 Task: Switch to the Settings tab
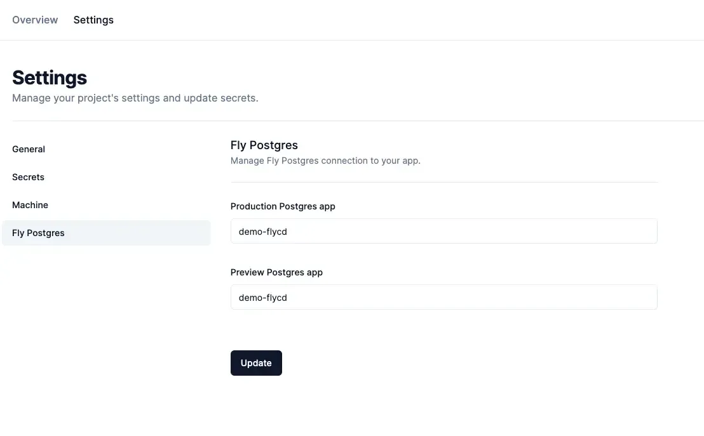tap(93, 19)
